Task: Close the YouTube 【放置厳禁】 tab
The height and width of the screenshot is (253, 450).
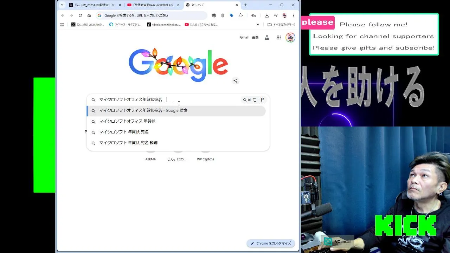Action: [179, 5]
